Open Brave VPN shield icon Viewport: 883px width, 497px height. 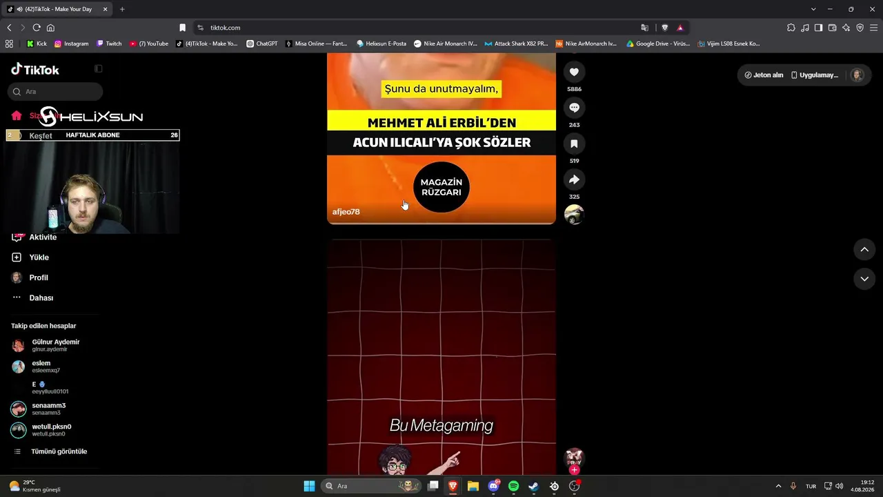tap(860, 28)
